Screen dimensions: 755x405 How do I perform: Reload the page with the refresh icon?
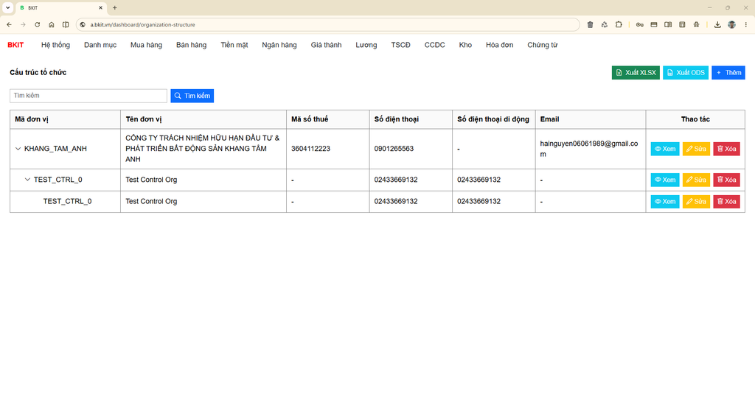pyautogui.click(x=37, y=24)
